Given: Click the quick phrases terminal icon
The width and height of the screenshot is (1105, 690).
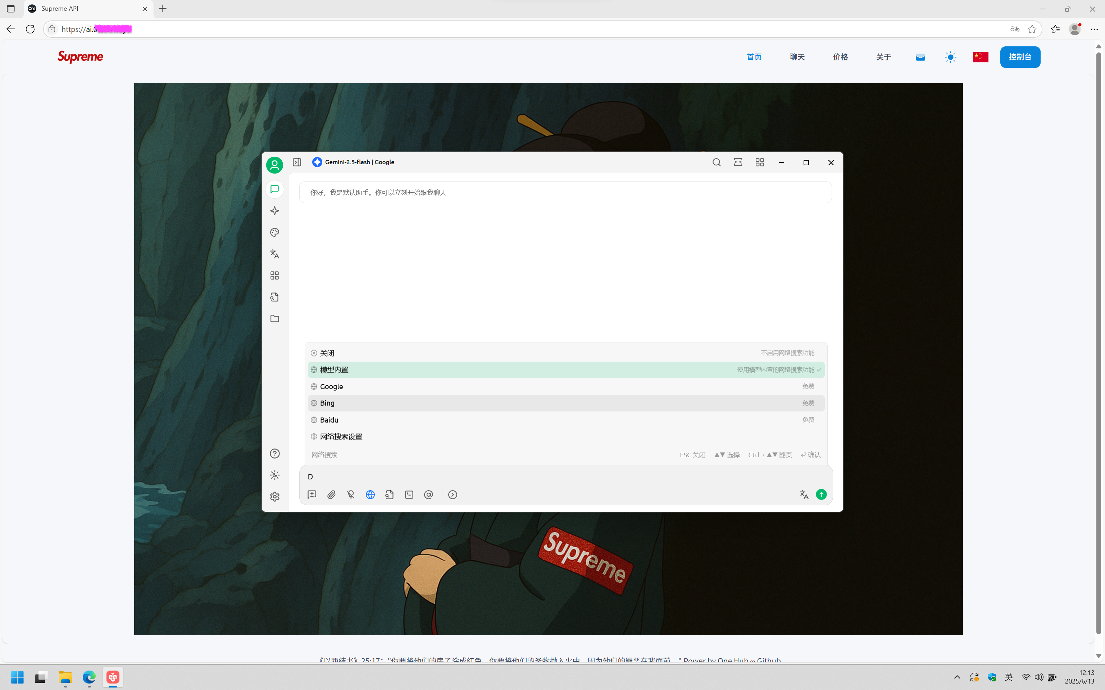Looking at the screenshot, I should click(409, 495).
